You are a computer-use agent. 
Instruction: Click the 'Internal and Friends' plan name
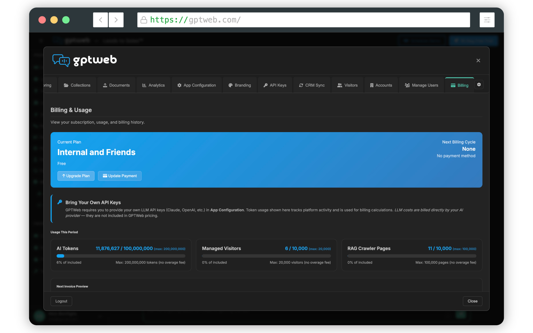[96, 152]
